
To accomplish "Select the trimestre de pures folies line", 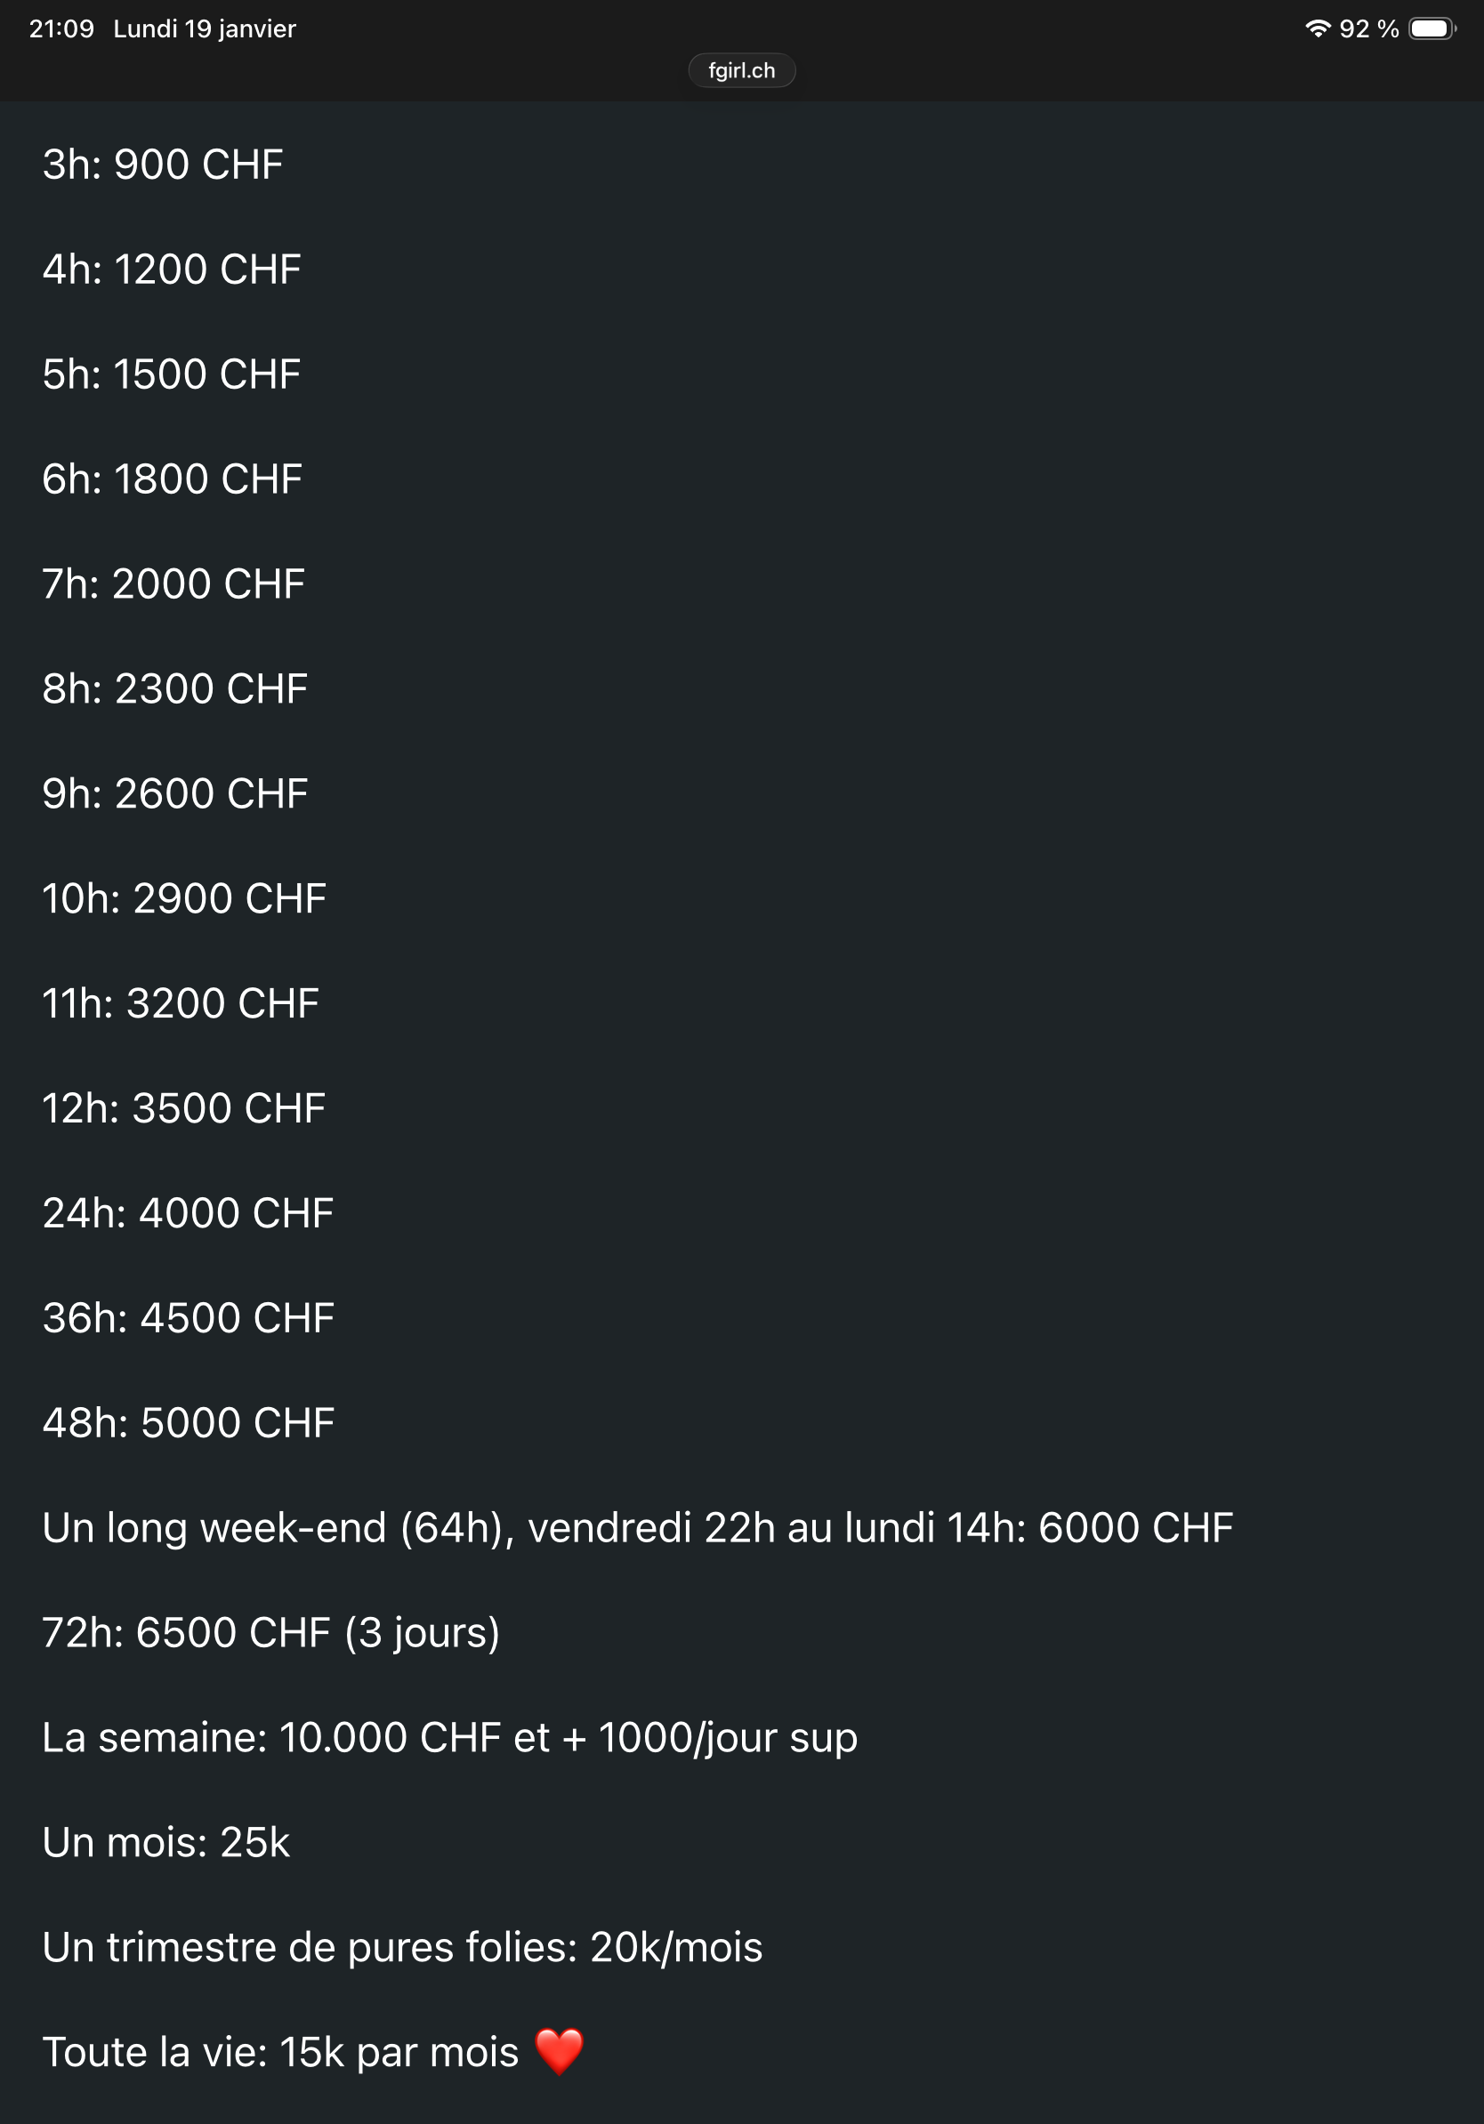I will tap(402, 1947).
